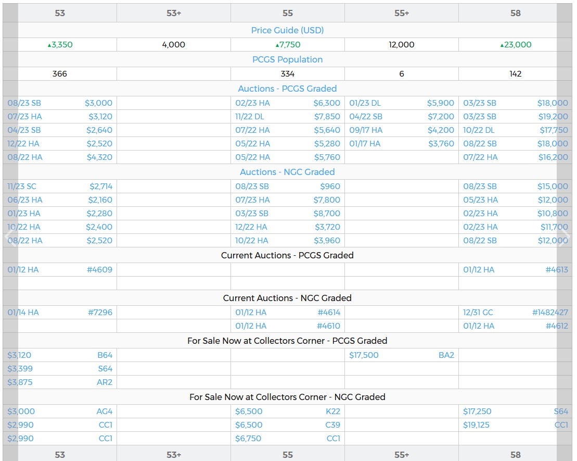This screenshot has width=577, height=461.
Task: Open the $3,120 listing from dealer B64
Action: pos(60,355)
